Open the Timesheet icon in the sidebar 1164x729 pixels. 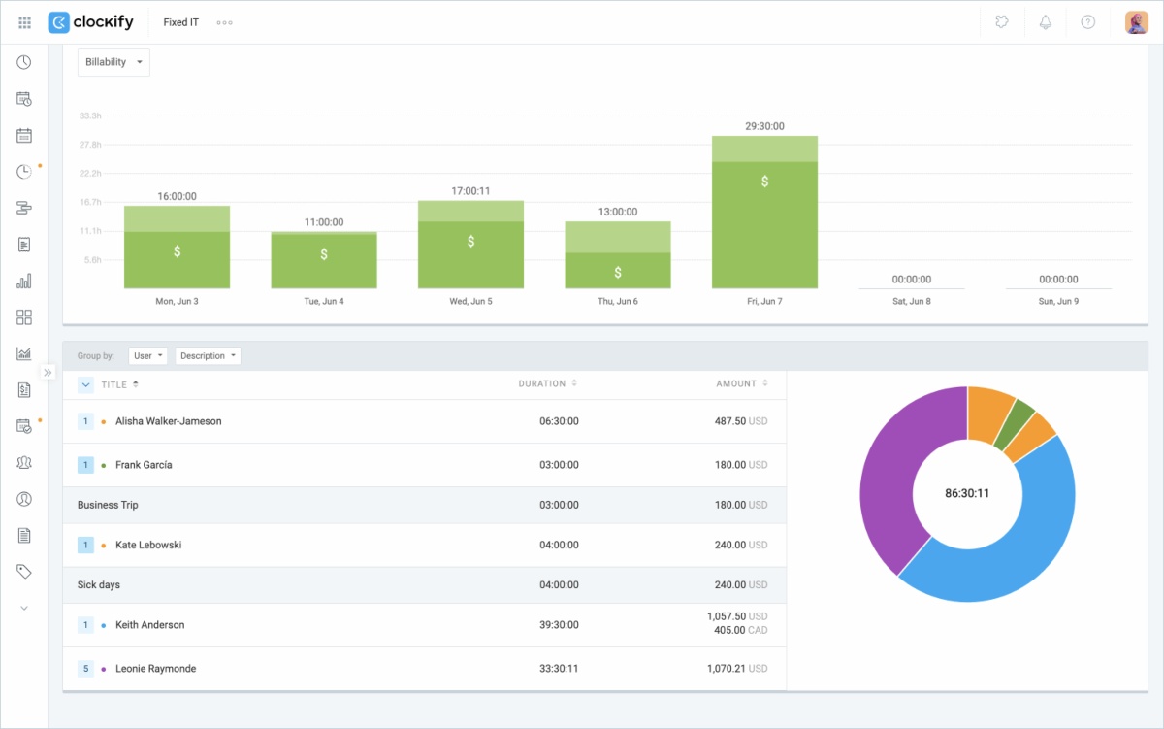pyautogui.click(x=23, y=98)
